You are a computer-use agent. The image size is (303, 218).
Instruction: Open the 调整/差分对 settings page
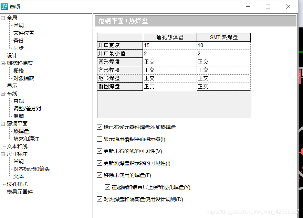click(x=27, y=109)
